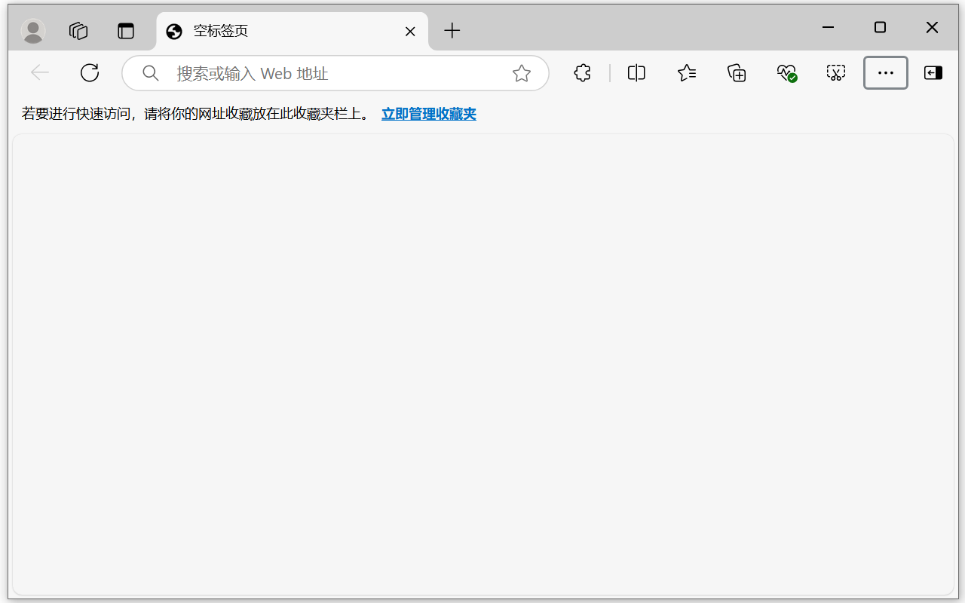Toggle split screen view

pos(636,73)
